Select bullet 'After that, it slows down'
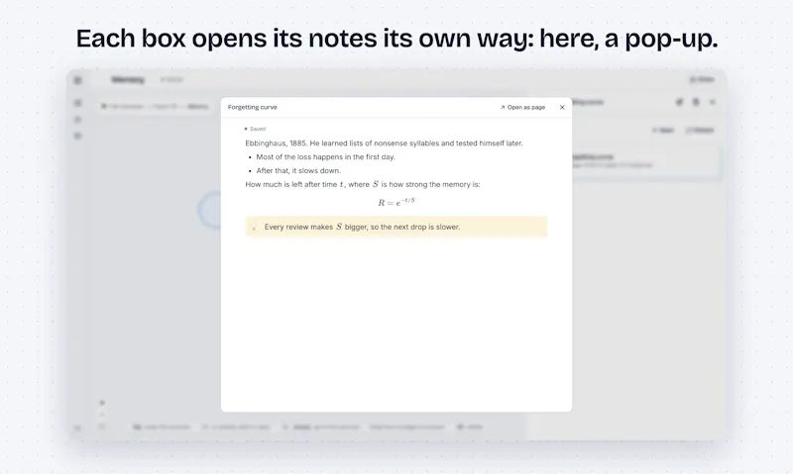 [x=298, y=170]
